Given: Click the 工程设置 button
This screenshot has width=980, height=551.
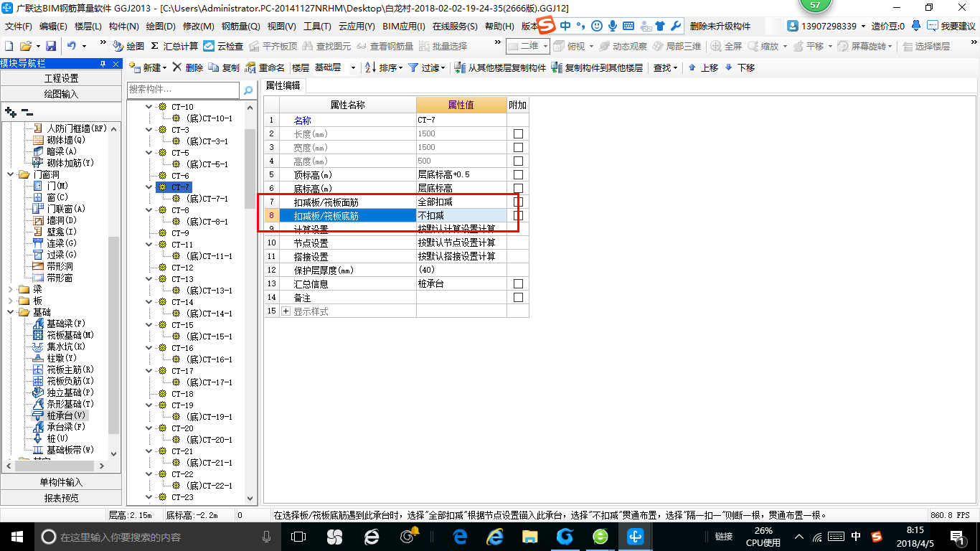Looking at the screenshot, I should [x=61, y=78].
